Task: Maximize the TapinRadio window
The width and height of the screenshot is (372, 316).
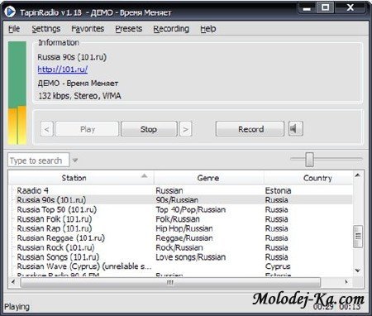Action: click(x=325, y=7)
